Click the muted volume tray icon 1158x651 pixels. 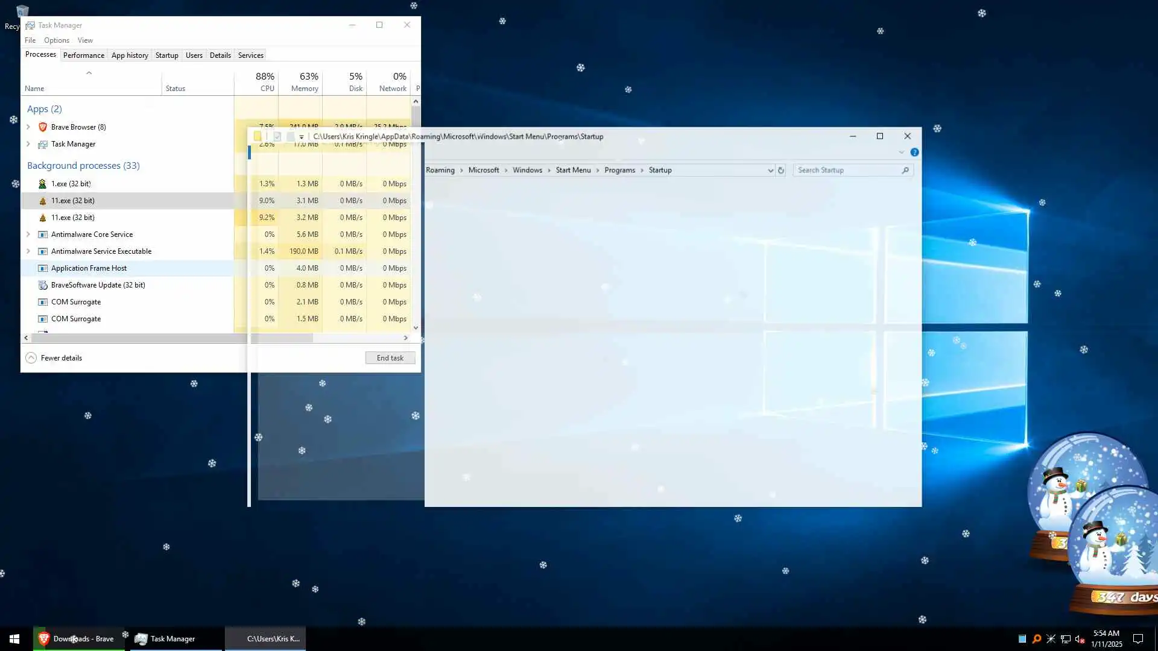pos(1080,639)
